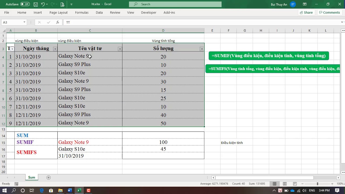345x194 pixels.
Task: Click the zoom slider handle
Action: [x=317, y=184]
